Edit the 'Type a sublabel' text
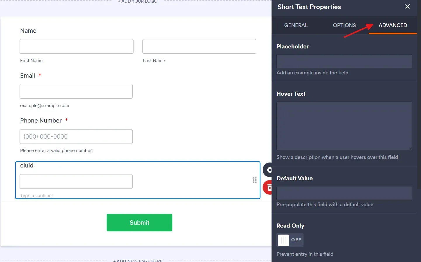The height and width of the screenshot is (262, 421). (37, 196)
